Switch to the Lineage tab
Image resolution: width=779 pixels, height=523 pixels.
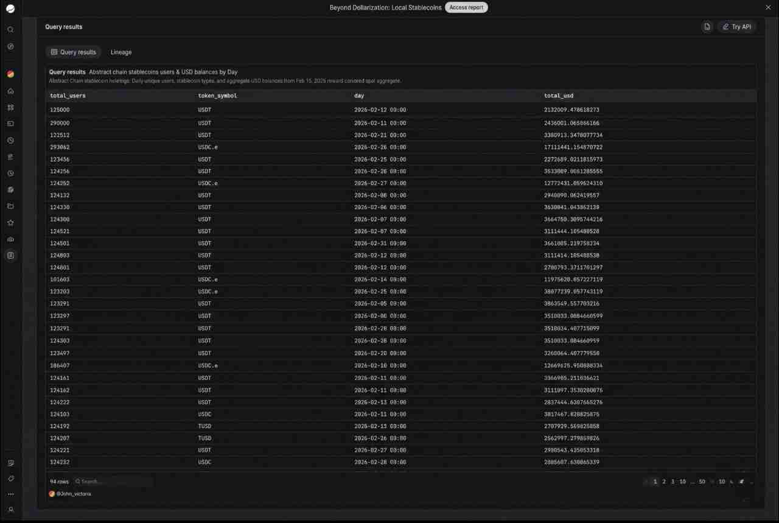tap(121, 52)
